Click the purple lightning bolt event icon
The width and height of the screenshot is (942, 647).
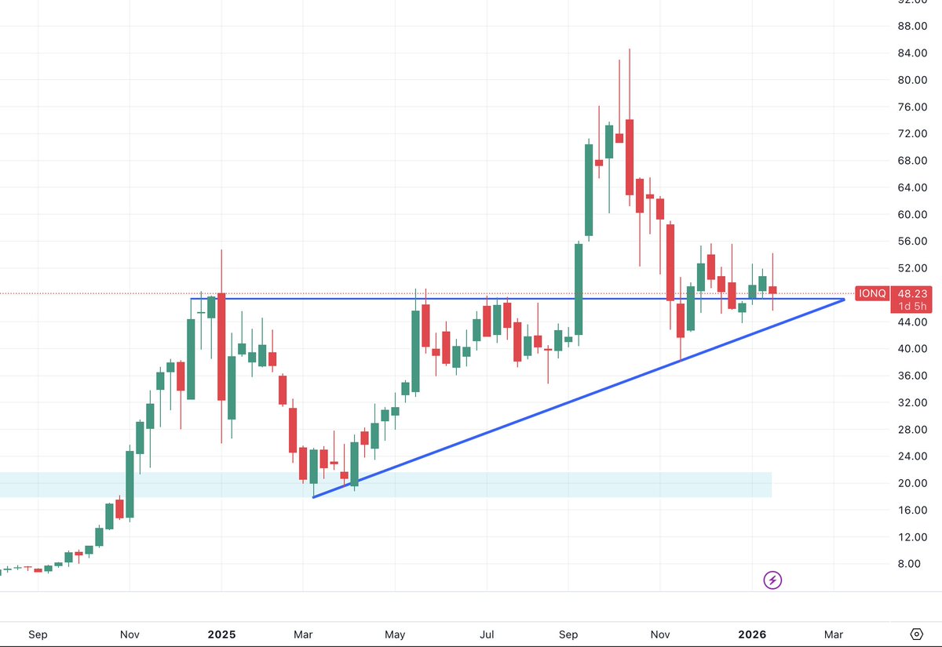[773, 580]
